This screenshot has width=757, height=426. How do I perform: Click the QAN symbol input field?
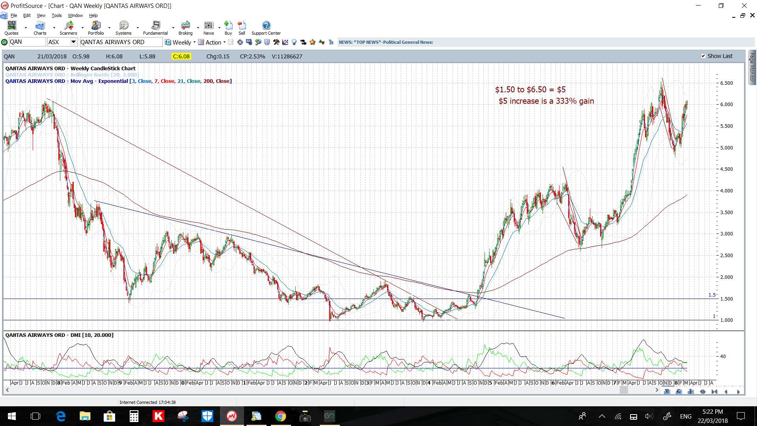(x=27, y=42)
